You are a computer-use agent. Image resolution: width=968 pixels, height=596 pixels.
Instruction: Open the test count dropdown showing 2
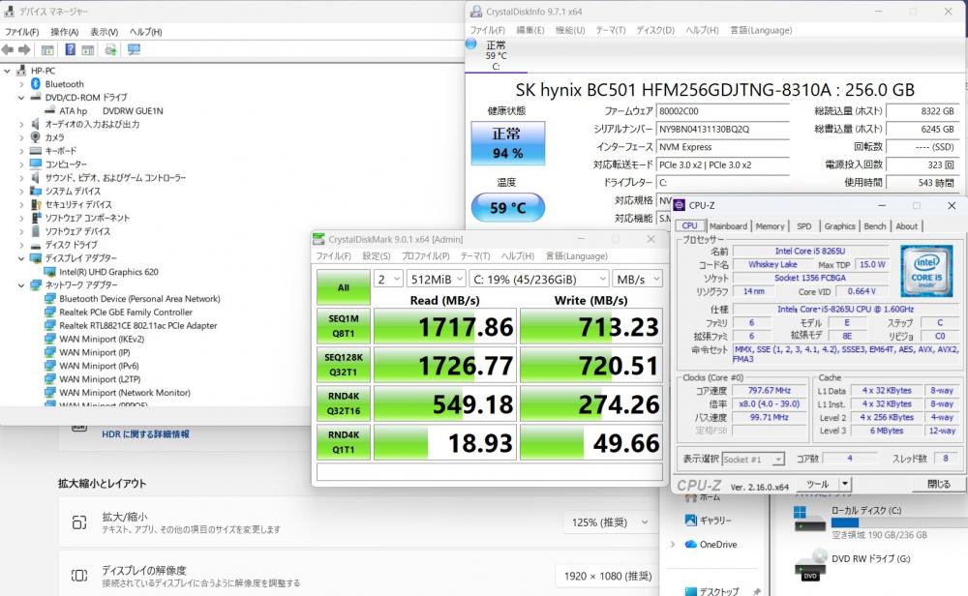coord(388,280)
